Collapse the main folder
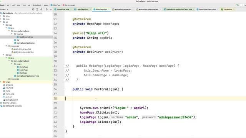The width and height of the screenshot is (246, 138). (x=3, y=25)
